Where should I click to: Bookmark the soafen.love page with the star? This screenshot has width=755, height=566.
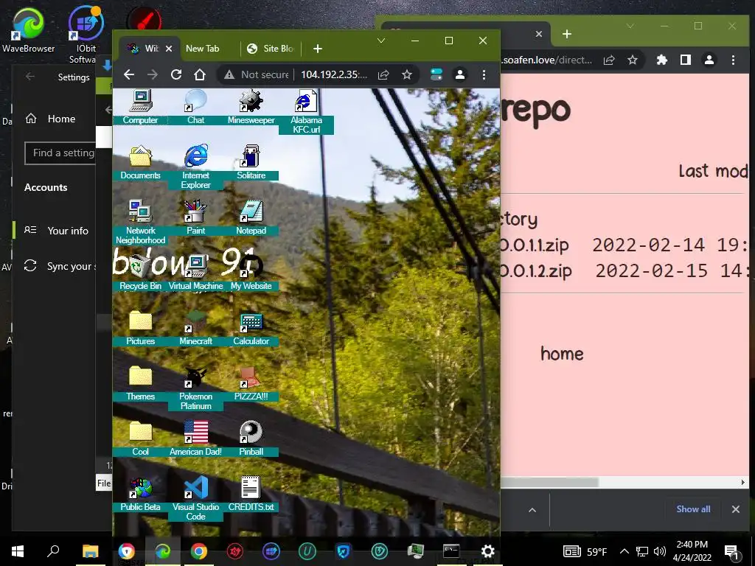click(632, 60)
